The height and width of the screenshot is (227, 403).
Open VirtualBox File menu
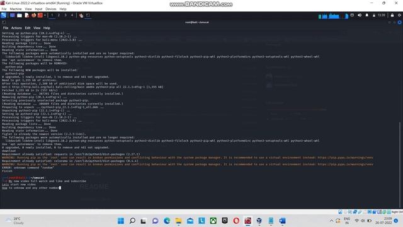(x=4, y=9)
